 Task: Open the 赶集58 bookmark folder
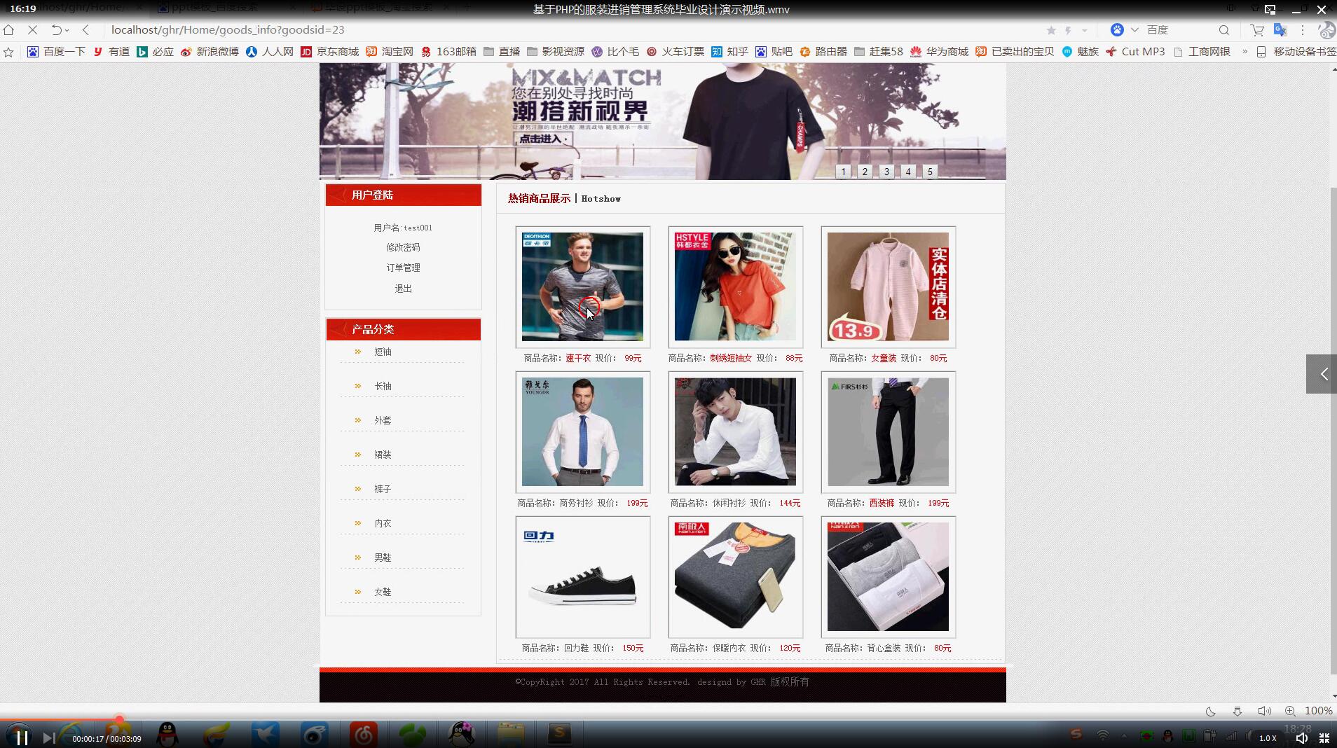coord(878,51)
